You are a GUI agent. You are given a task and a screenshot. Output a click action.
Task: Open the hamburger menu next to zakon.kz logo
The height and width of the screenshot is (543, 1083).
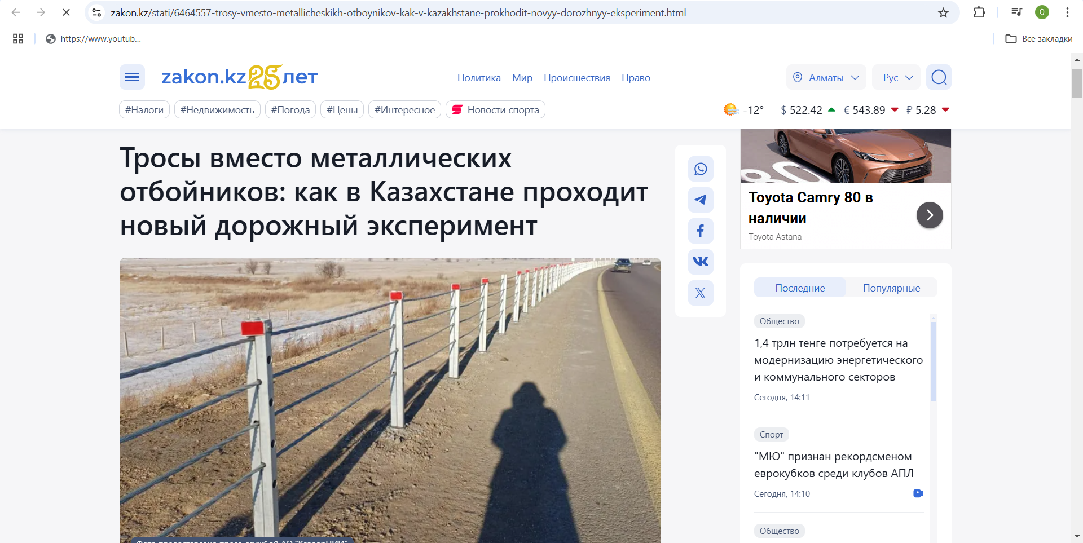132,77
